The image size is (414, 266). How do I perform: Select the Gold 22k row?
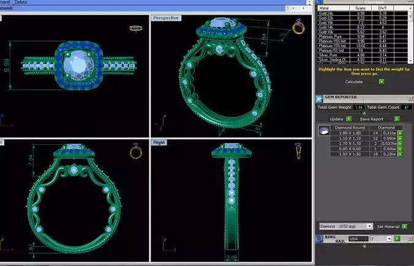(x=363, y=18)
